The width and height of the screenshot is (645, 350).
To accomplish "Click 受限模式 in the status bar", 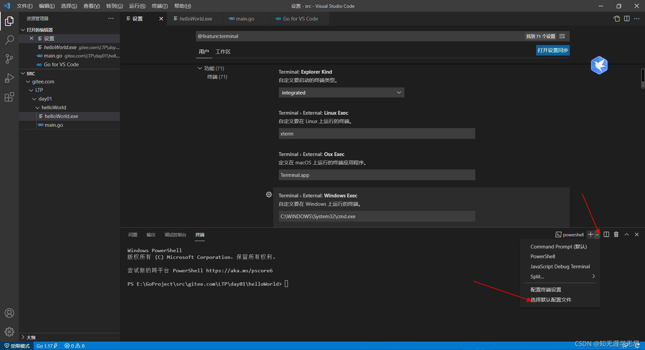I will coord(17,346).
